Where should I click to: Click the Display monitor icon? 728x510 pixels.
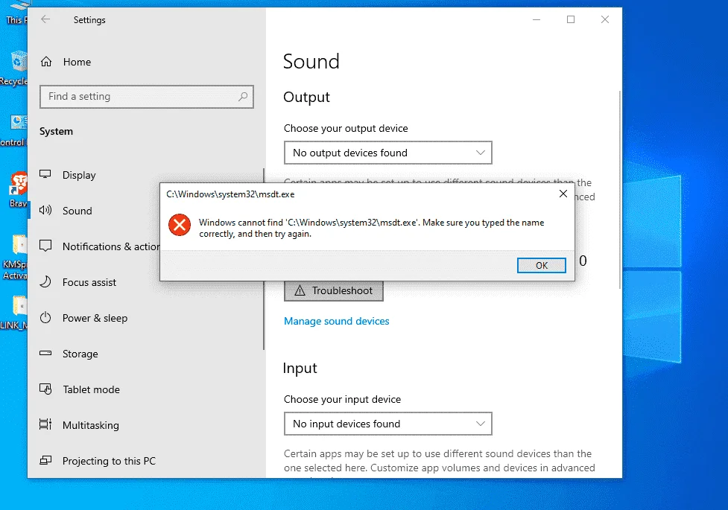click(x=45, y=174)
